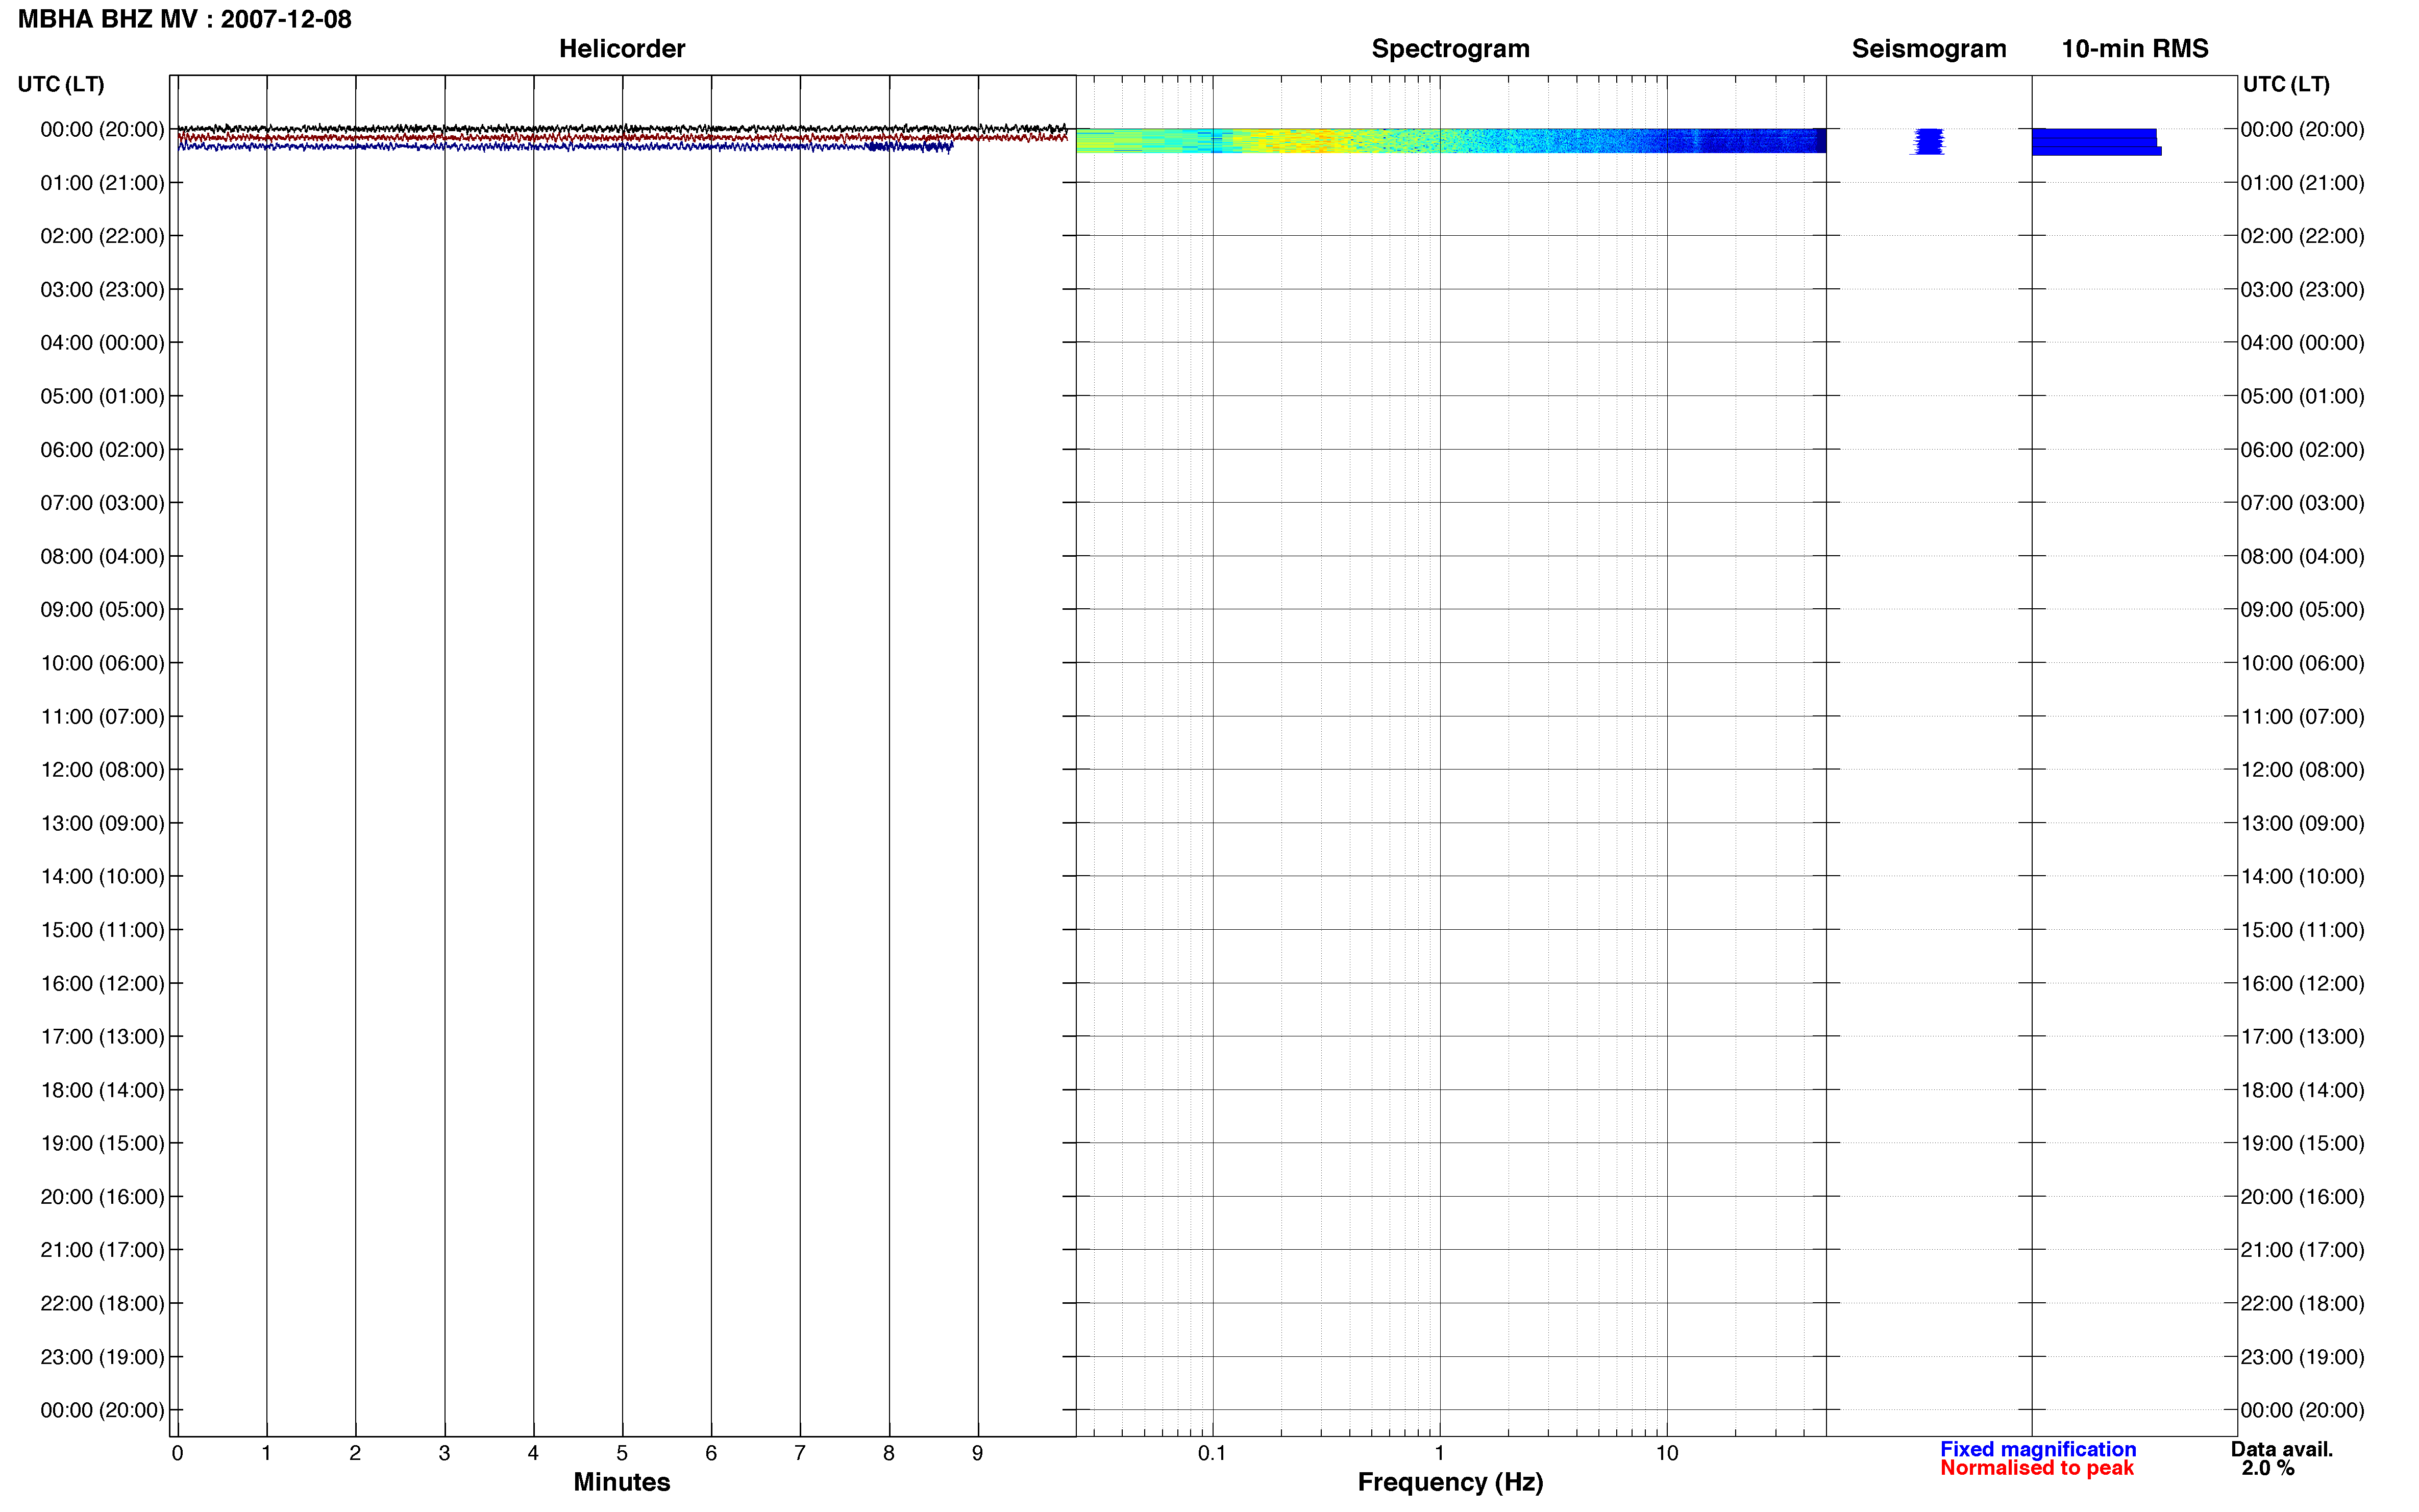Click left time label 12:00 (08:00)
Viewport: 2419px width, 1512px height.
click(x=102, y=770)
